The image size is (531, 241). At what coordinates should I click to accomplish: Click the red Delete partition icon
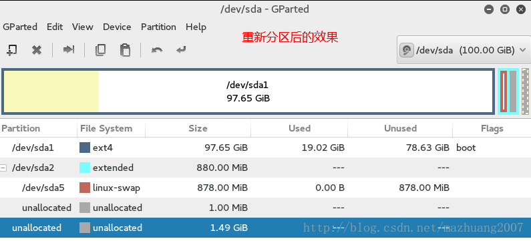pyautogui.click(x=37, y=50)
